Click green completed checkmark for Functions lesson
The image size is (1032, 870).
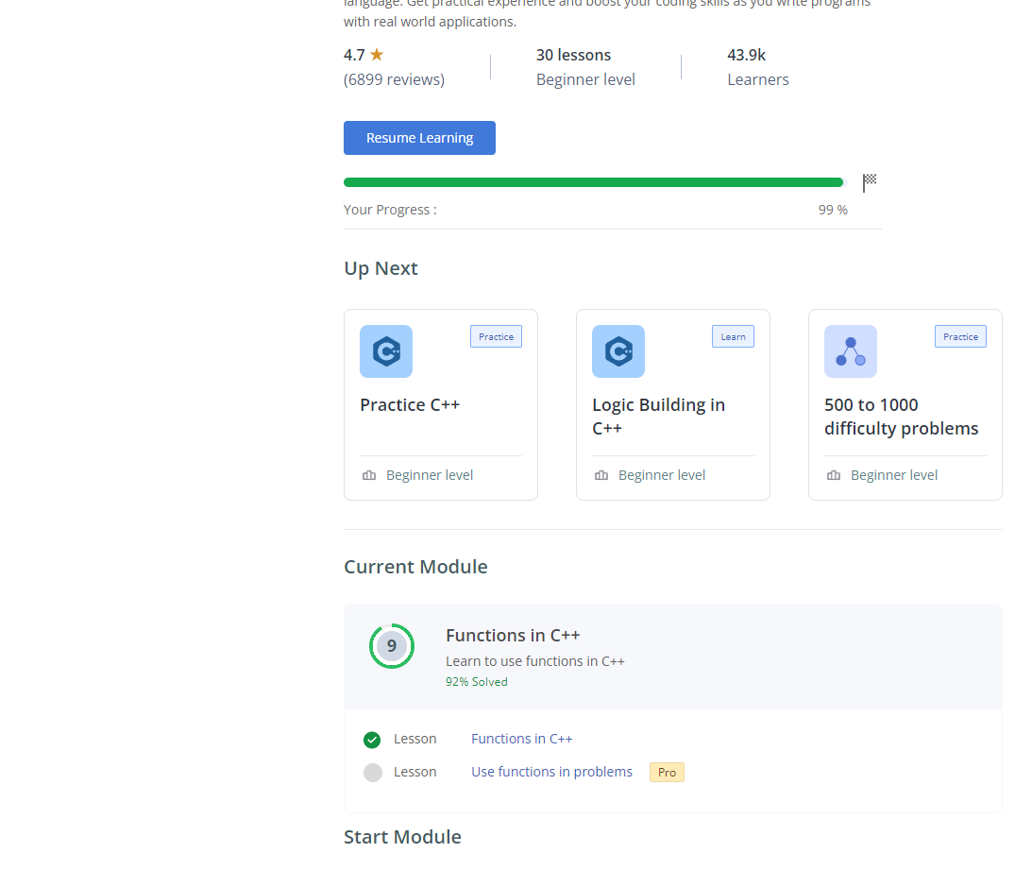[x=372, y=740]
